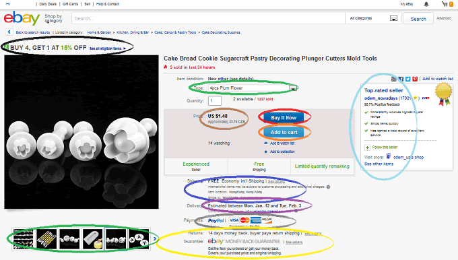
Task: Click the eye icon for Add to watch list
Action: pos(266,143)
